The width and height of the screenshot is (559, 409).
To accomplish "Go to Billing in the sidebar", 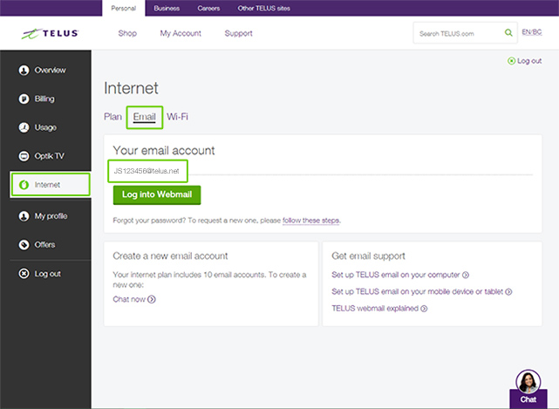I will (x=44, y=99).
